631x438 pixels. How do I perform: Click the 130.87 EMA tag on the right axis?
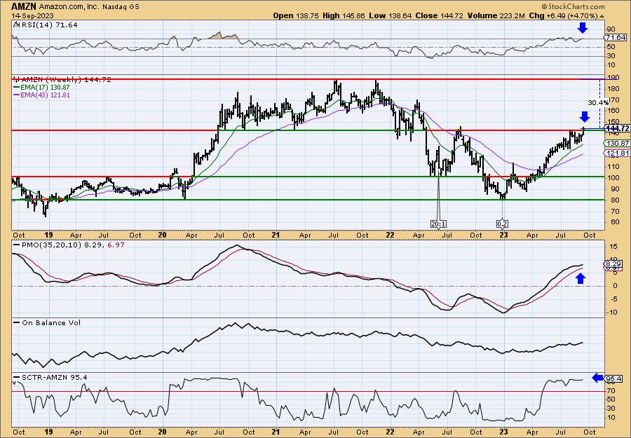[617, 143]
